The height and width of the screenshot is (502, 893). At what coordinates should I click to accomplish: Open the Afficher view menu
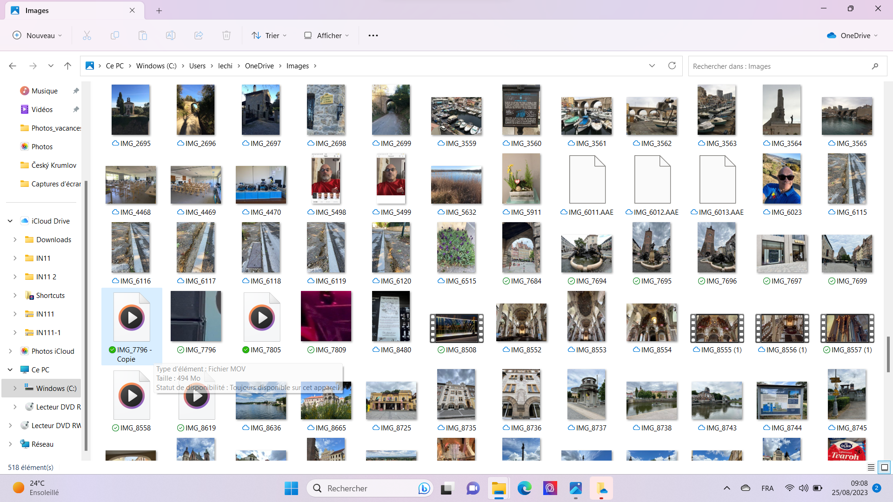coord(327,35)
